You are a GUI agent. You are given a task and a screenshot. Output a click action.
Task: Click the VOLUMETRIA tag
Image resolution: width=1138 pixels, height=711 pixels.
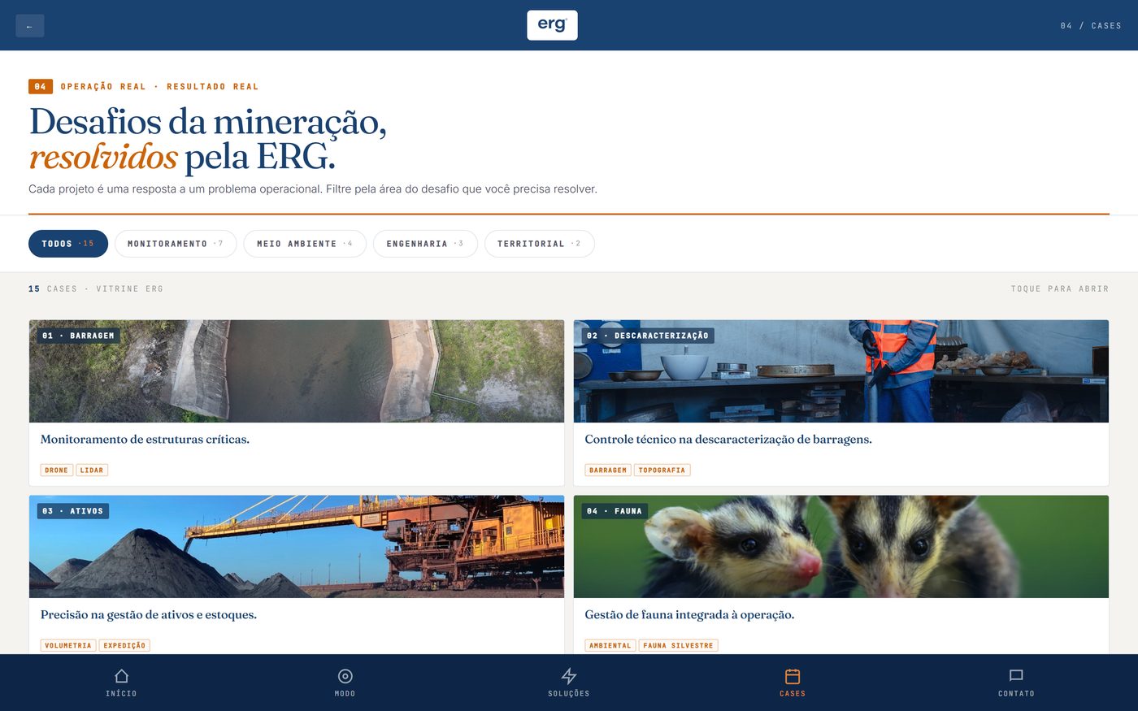coord(68,646)
